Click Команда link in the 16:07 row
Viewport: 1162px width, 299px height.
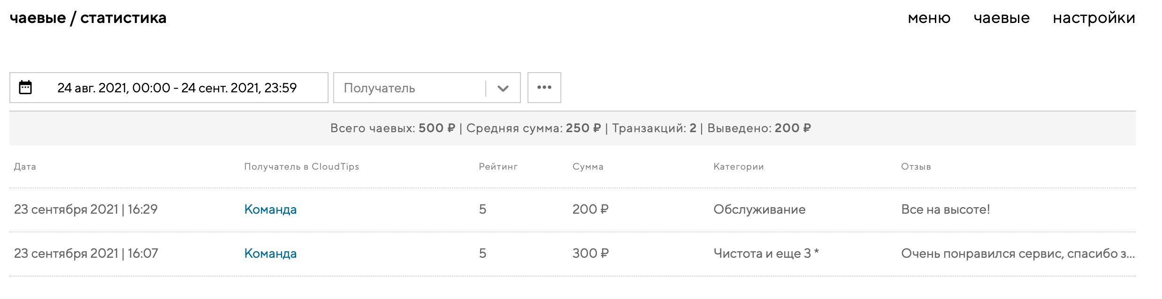pos(270,254)
